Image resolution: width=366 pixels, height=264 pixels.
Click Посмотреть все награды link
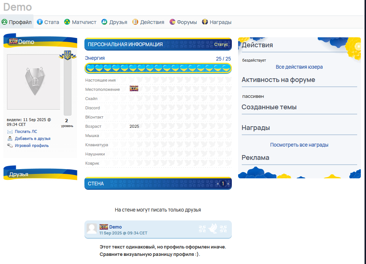click(299, 145)
